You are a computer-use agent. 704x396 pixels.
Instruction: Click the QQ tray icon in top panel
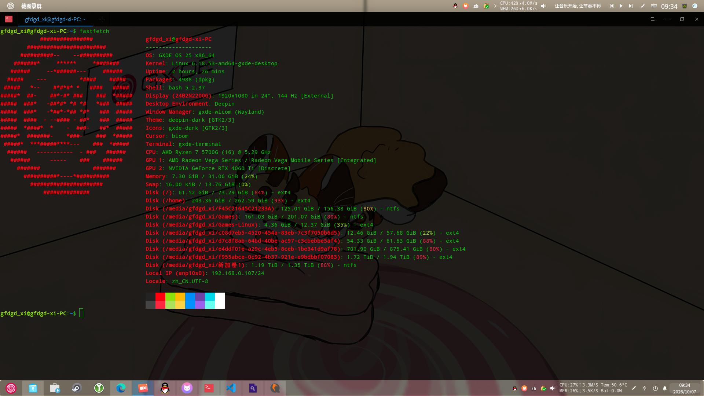455,6
